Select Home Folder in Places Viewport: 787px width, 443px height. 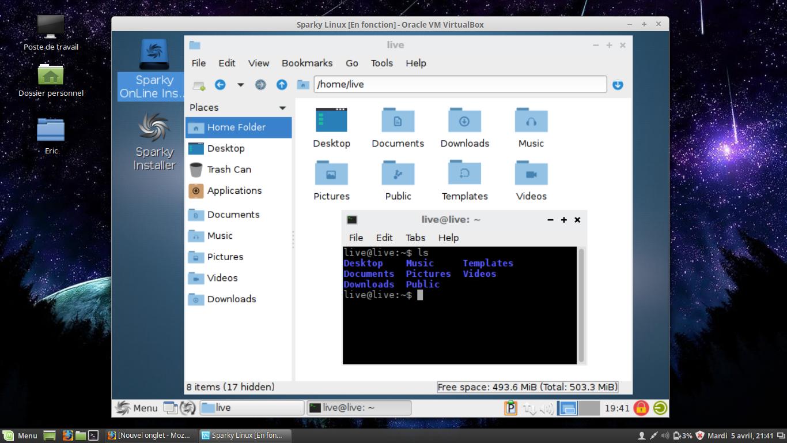coord(239,127)
